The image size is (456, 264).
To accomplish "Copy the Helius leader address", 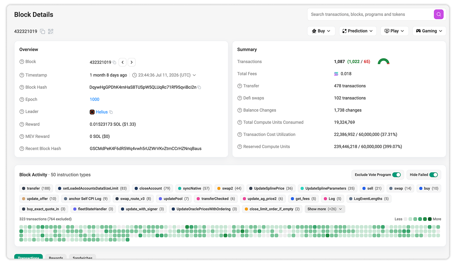I will coord(111,112).
